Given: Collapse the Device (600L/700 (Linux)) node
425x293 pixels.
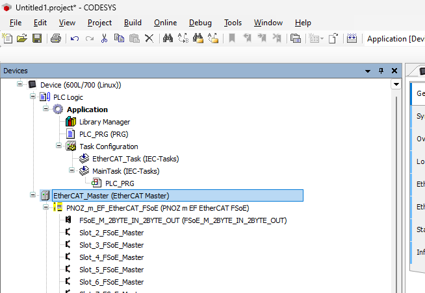Looking at the screenshot, I should click(x=19, y=84).
